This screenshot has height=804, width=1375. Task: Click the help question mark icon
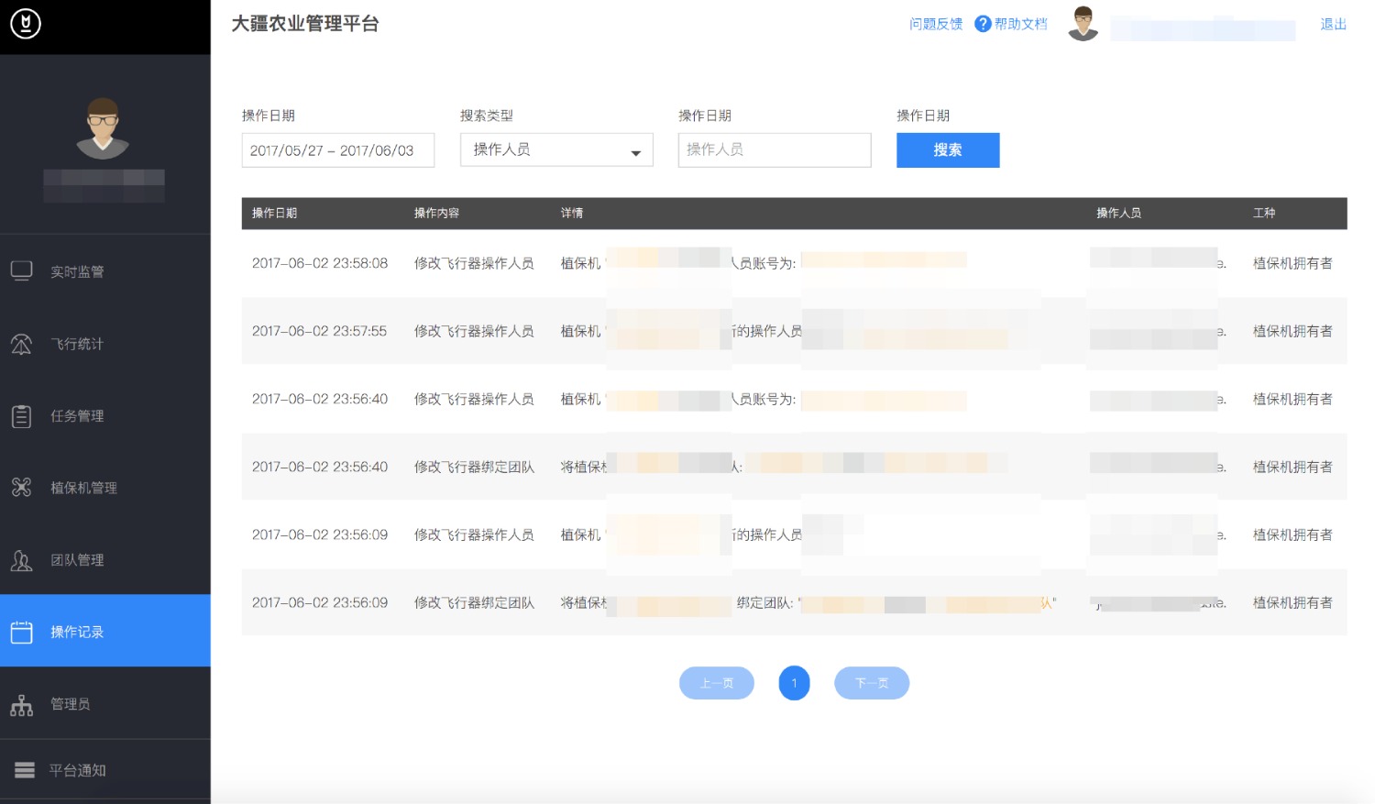click(983, 24)
